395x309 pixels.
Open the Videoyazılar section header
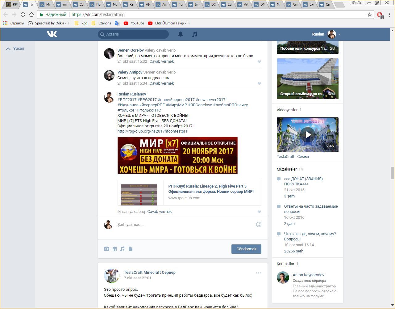coord(287,110)
